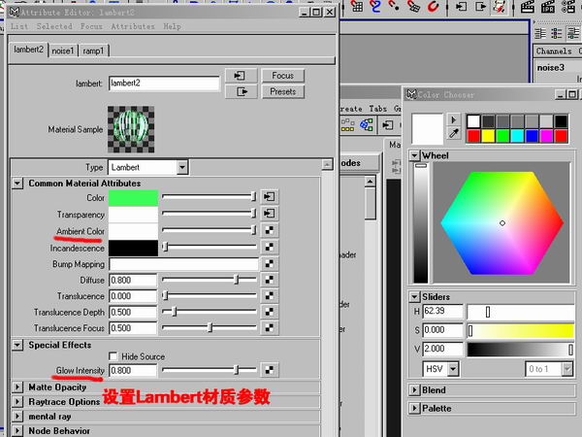
Task: Click the black Incandescence swatch
Action: click(x=133, y=248)
